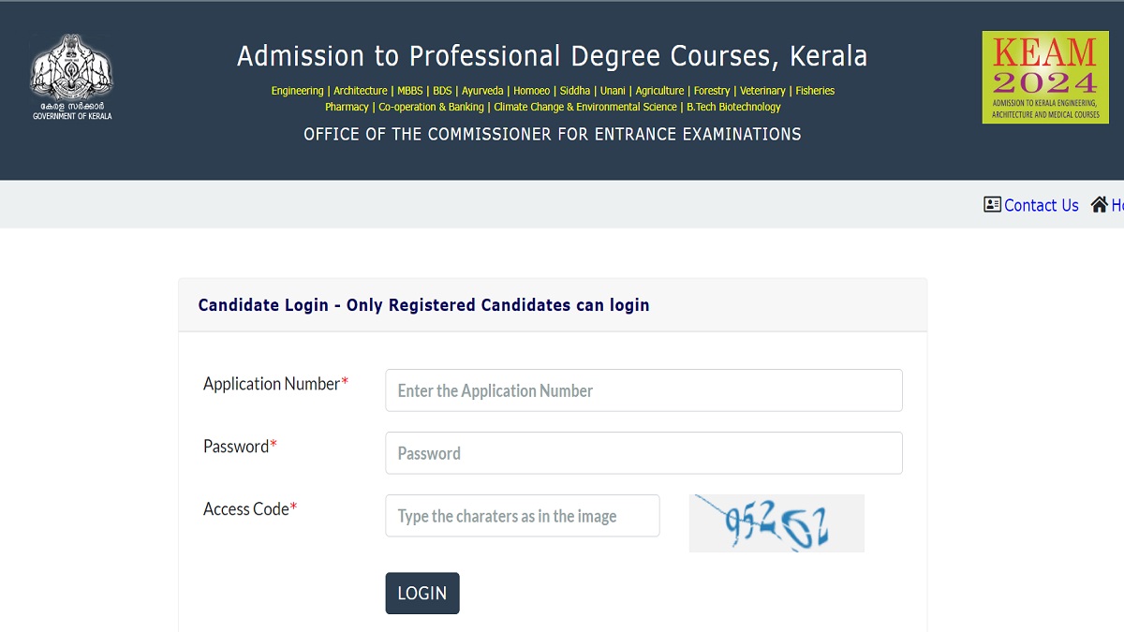The image size is (1124, 632).
Task: Click the Engineering course text in header
Action: click(297, 91)
